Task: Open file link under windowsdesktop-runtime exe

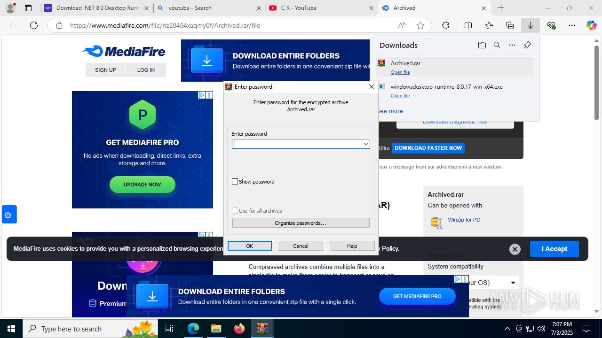Action: click(x=400, y=96)
